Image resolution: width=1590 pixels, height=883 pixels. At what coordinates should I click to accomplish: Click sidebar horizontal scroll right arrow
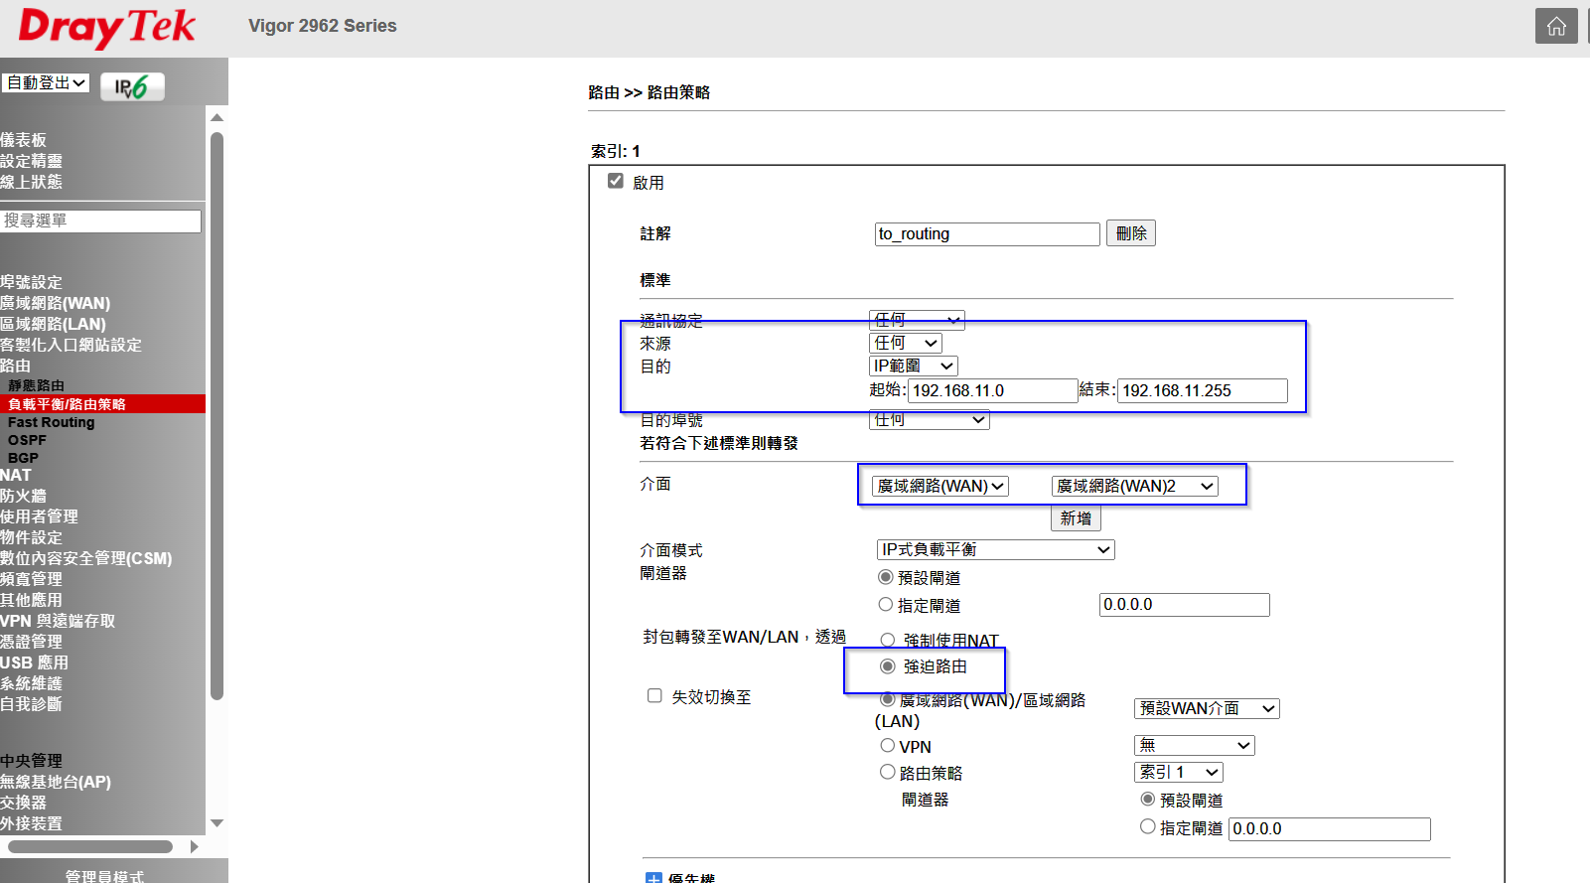tap(194, 847)
